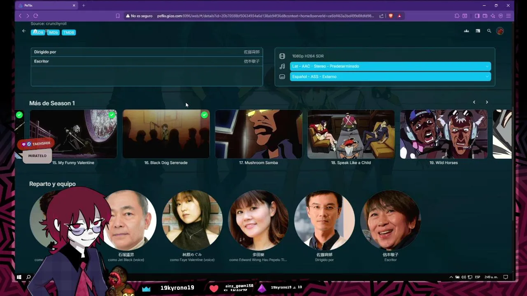Image resolution: width=527 pixels, height=296 pixels.
Task: Open the notification center icon
Action: pyautogui.click(x=506, y=277)
